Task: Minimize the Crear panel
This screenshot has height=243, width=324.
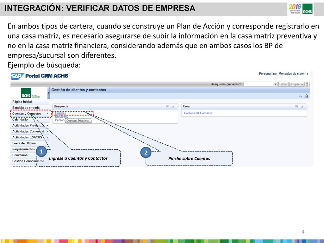Action: [296, 107]
